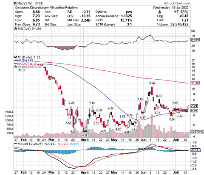Click the 150M volume axis label
Viewport: 204px width, 175px height.
[9, 112]
